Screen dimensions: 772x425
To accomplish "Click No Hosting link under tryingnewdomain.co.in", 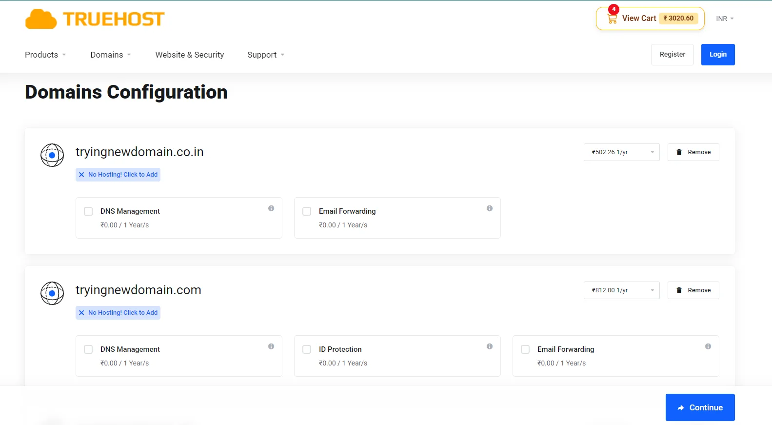I will pos(118,175).
